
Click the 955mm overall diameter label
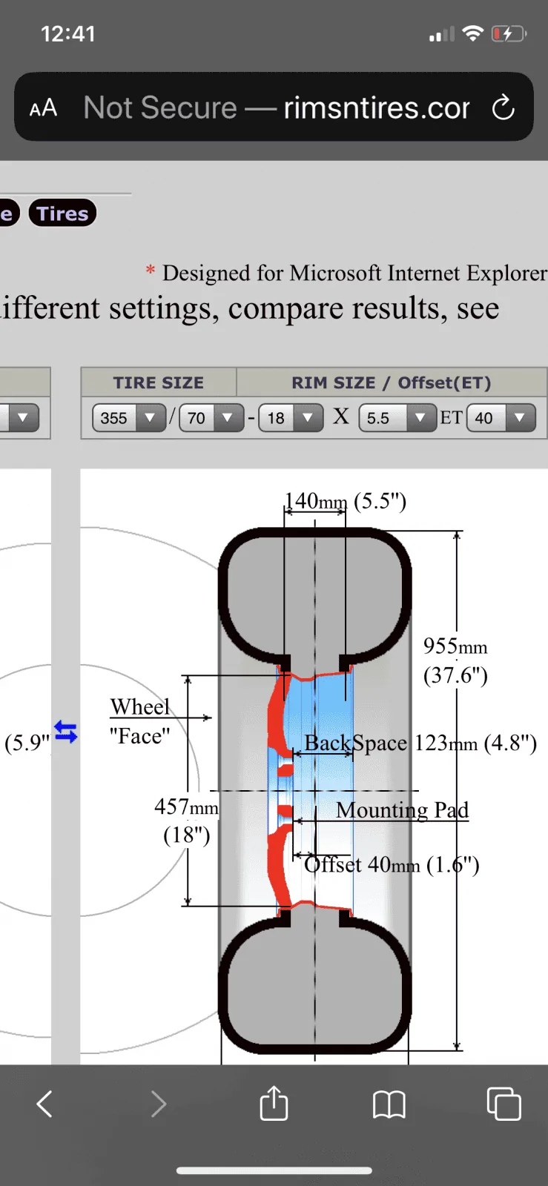pos(455,646)
